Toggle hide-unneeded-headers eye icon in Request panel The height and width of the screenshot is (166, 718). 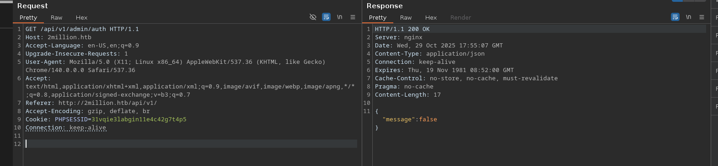(x=313, y=17)
